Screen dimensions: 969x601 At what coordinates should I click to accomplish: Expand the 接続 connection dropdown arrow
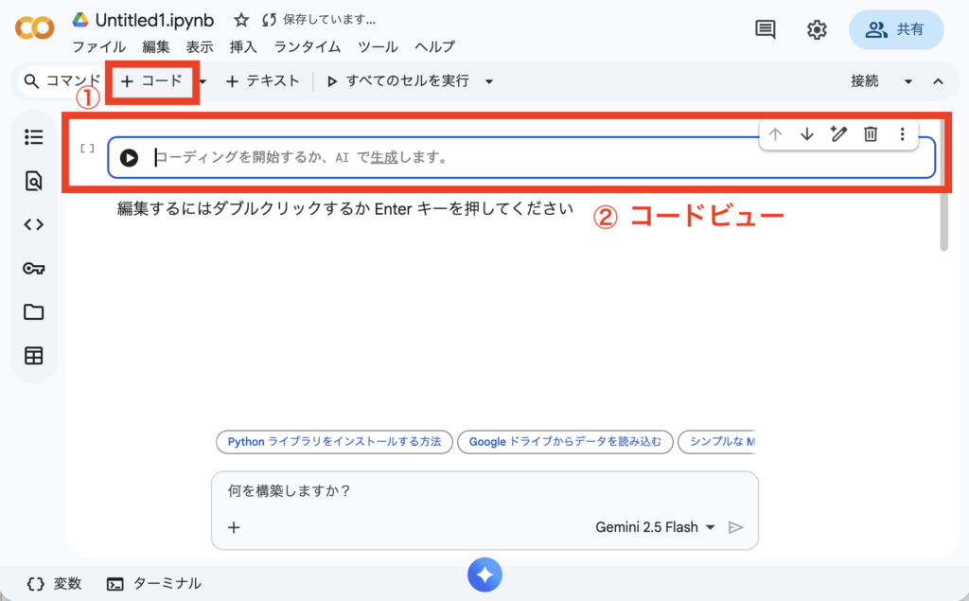tap(908, 81)
